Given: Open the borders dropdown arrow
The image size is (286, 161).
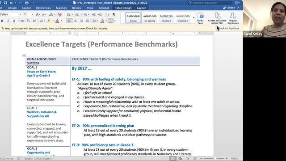Looking at the screenshot, I should (114, 21).
